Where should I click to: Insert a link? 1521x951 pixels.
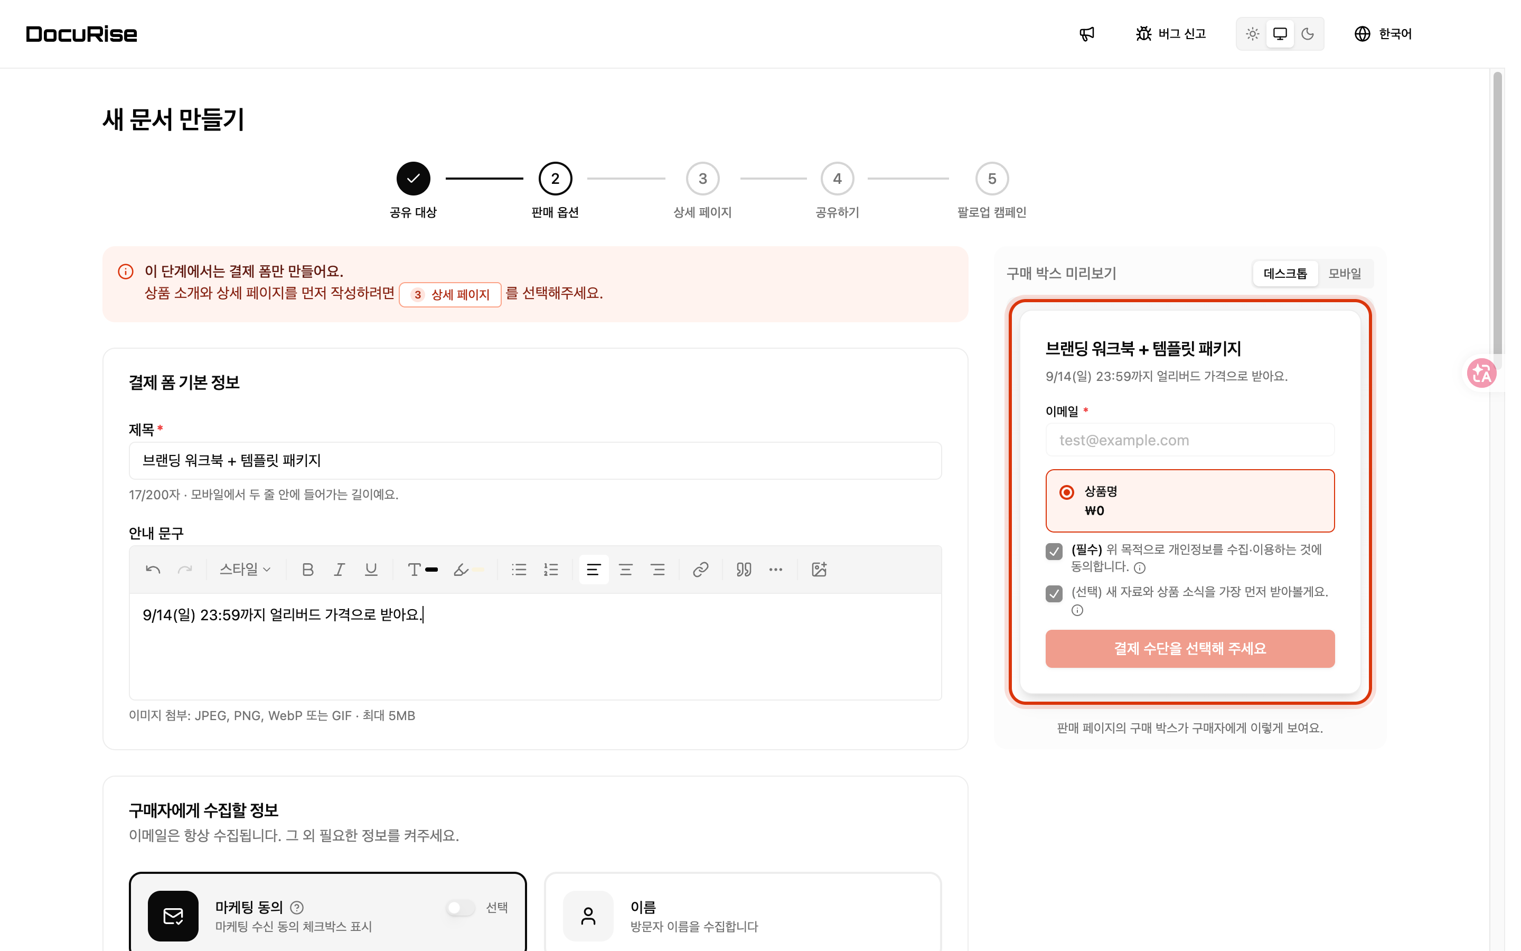point(701,570)
